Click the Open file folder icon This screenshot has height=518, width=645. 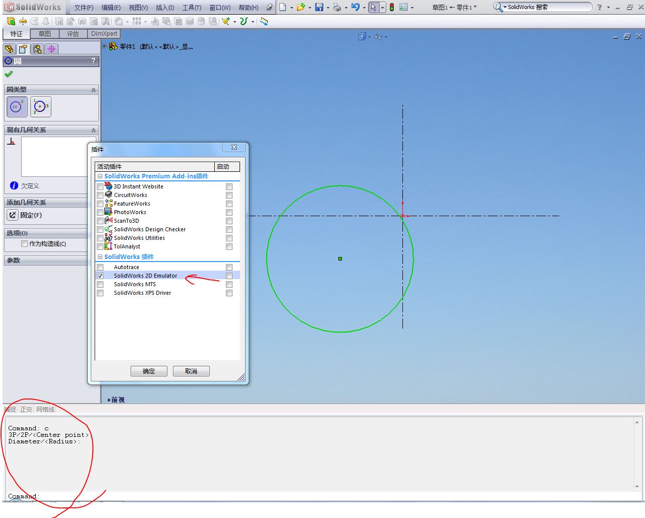301,7
